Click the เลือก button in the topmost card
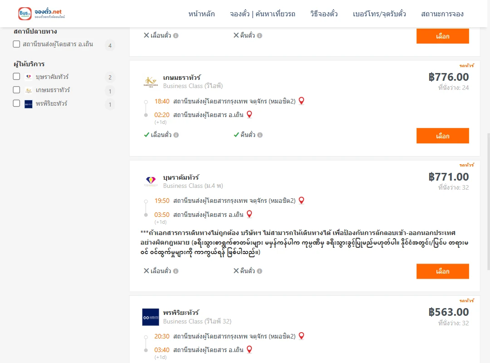The width and height of the screenshot is (490, 363). tap(442, 36)
